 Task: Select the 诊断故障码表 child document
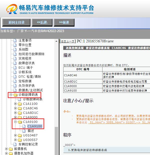[32, 99]
